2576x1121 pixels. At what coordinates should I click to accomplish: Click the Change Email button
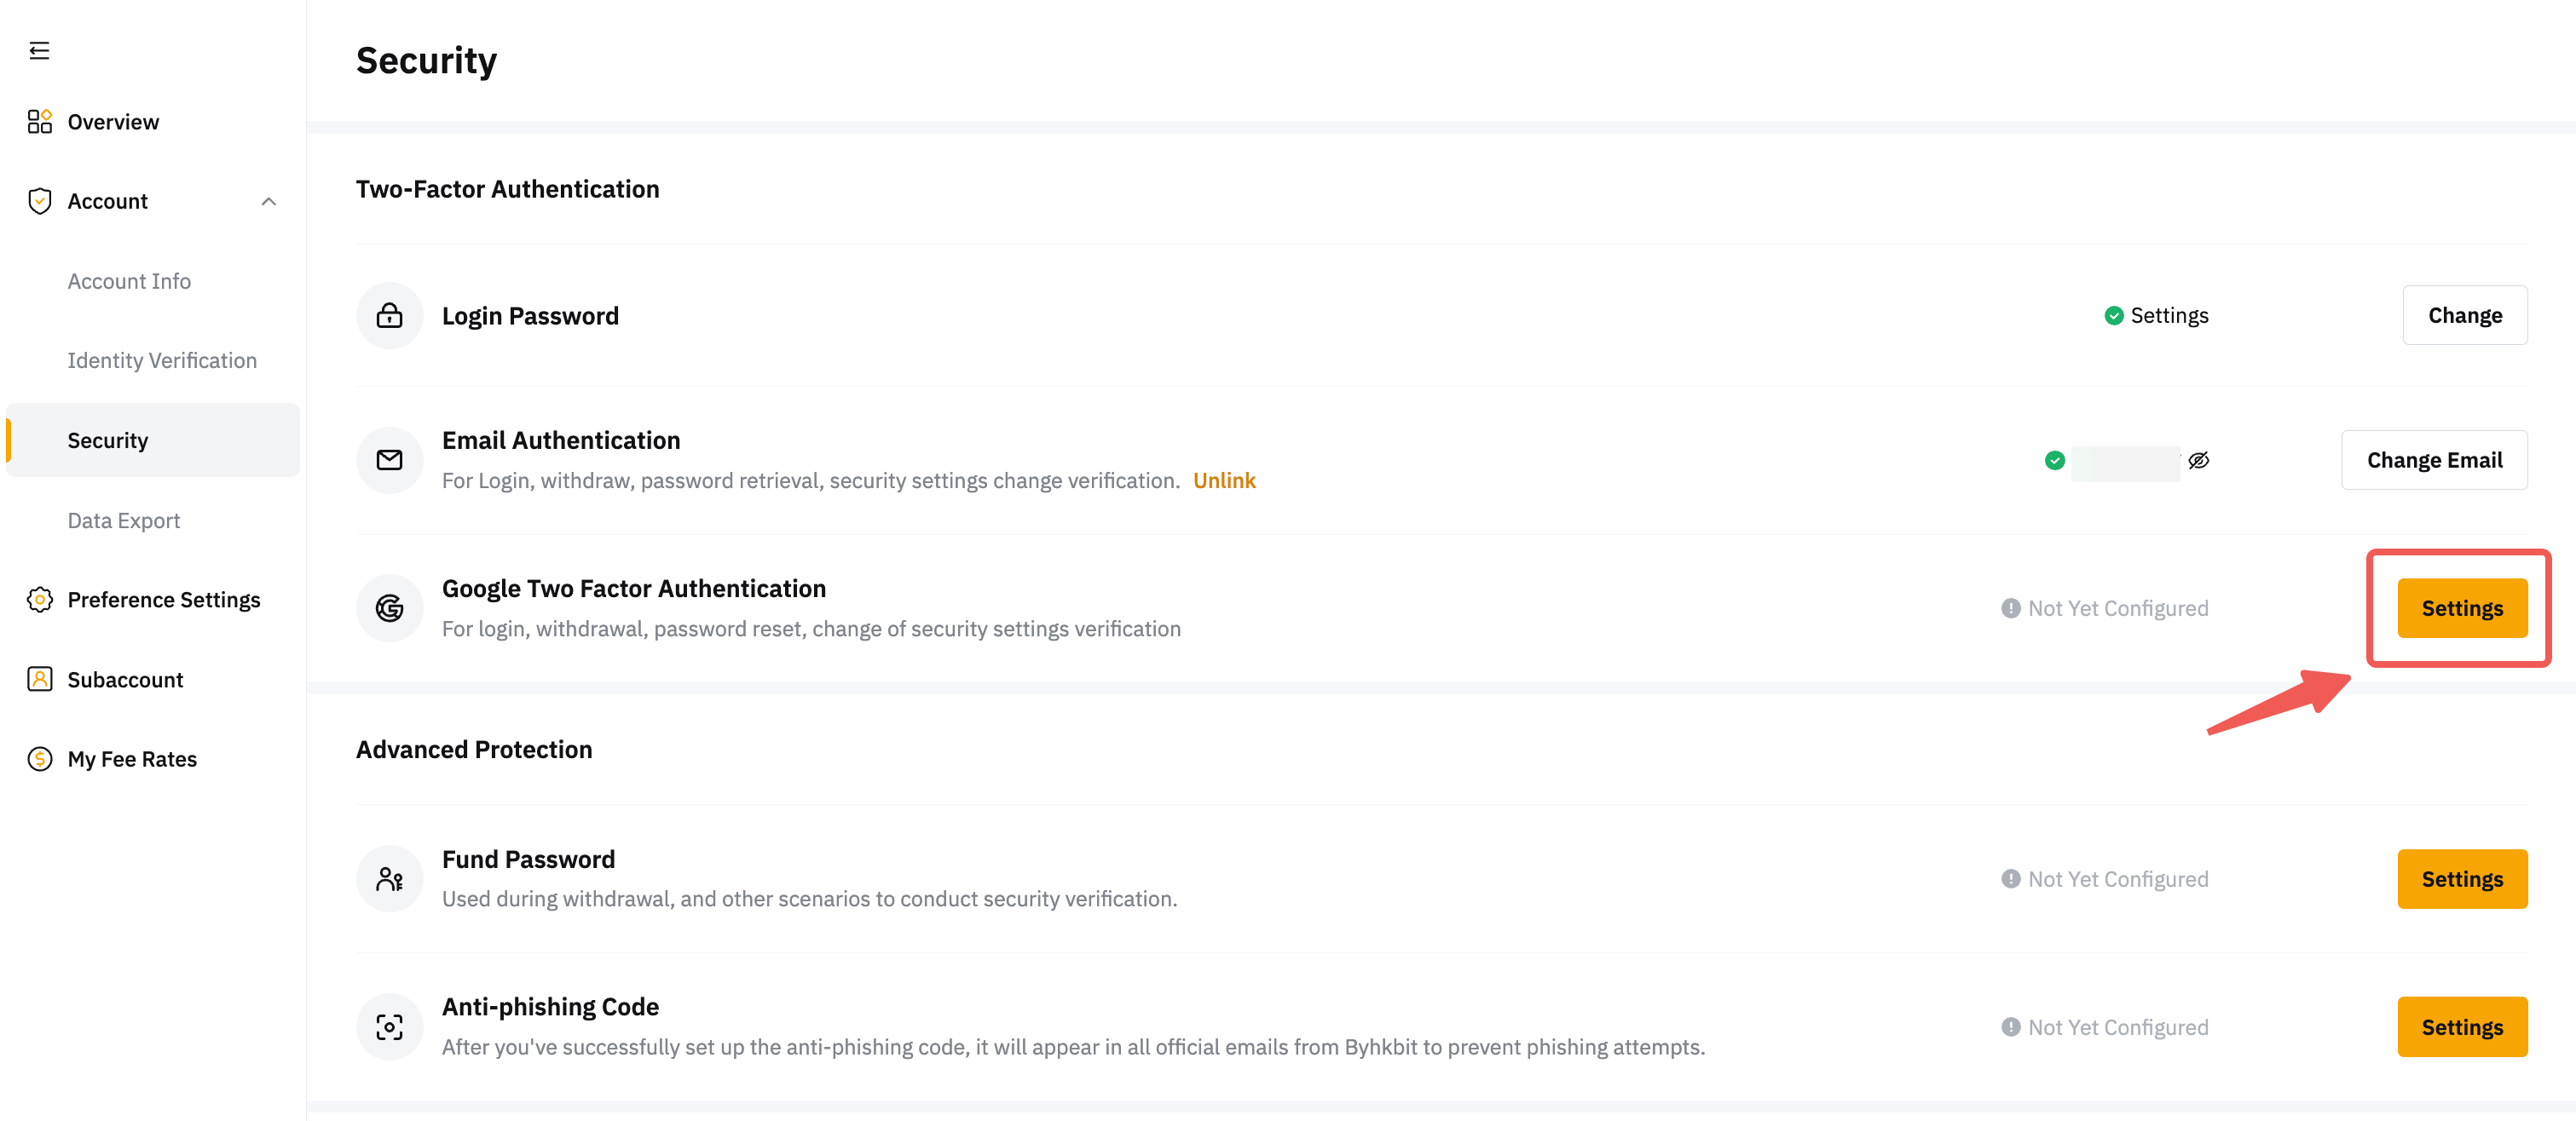[x=2433, y=461]
